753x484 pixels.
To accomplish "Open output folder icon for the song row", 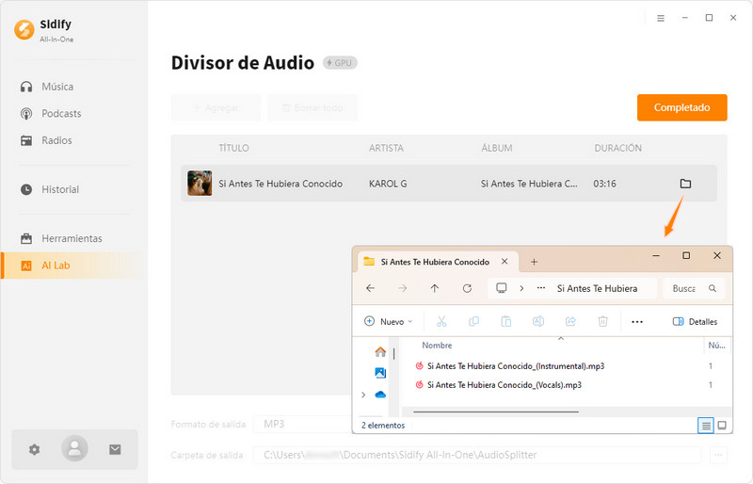I will (685, 184).
